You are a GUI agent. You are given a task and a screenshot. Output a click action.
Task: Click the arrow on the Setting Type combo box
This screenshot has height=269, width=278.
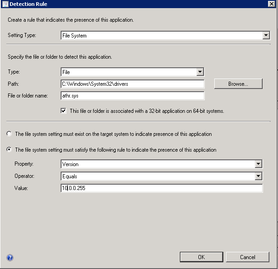pos(266,35)
